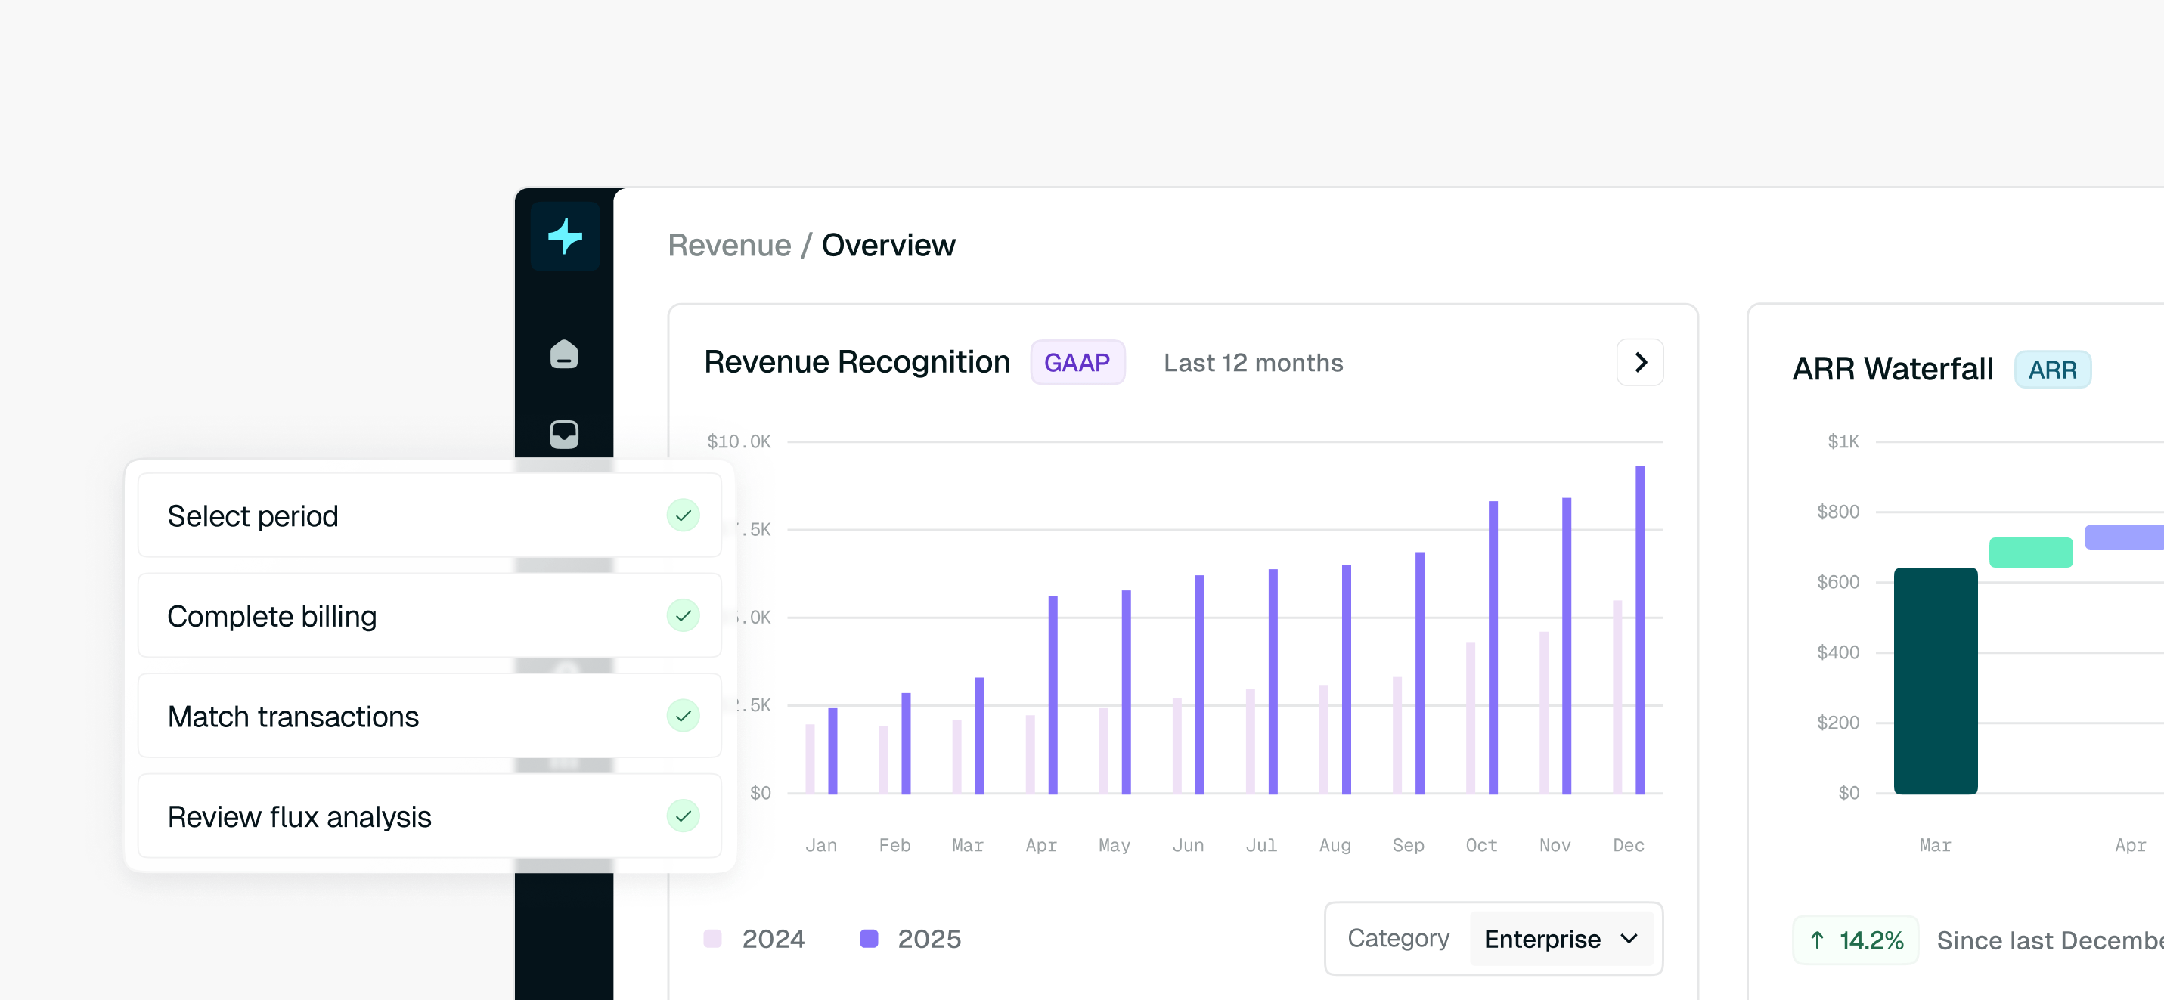Click the 2025 legend color swatch

(869, 938)
